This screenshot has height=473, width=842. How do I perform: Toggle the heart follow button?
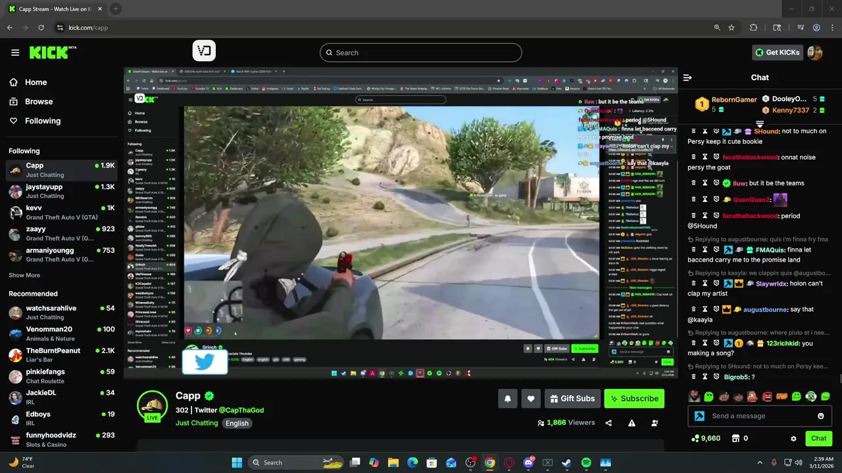[x=531, y=398]
